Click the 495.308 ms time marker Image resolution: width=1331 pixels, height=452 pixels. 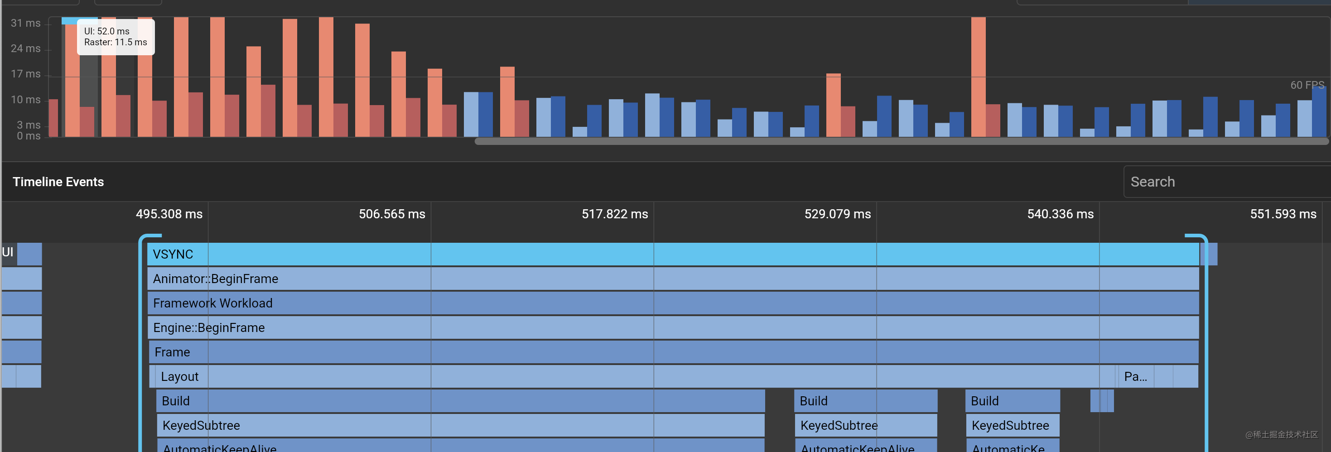coord(169,214)
